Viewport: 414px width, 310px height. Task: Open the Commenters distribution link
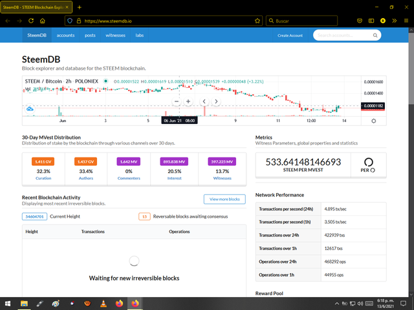click(x=129, y=178)
